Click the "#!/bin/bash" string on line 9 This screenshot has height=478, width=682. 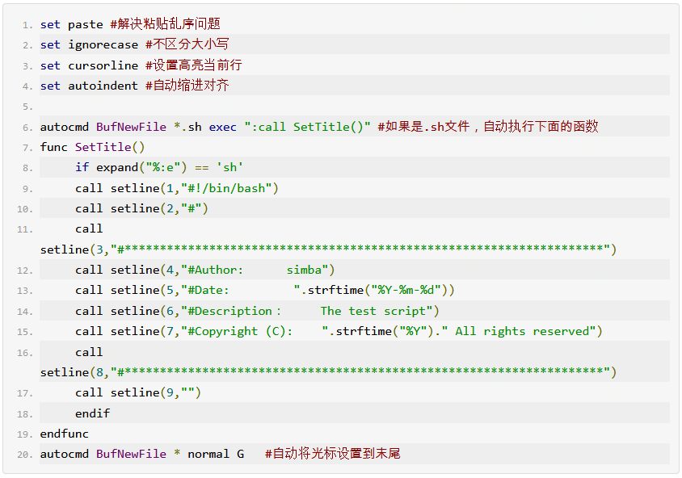click(226, 188)
